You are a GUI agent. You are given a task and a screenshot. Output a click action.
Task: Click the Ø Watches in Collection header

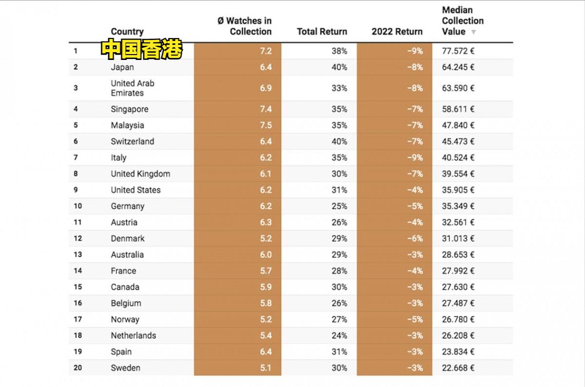point(245,26)
